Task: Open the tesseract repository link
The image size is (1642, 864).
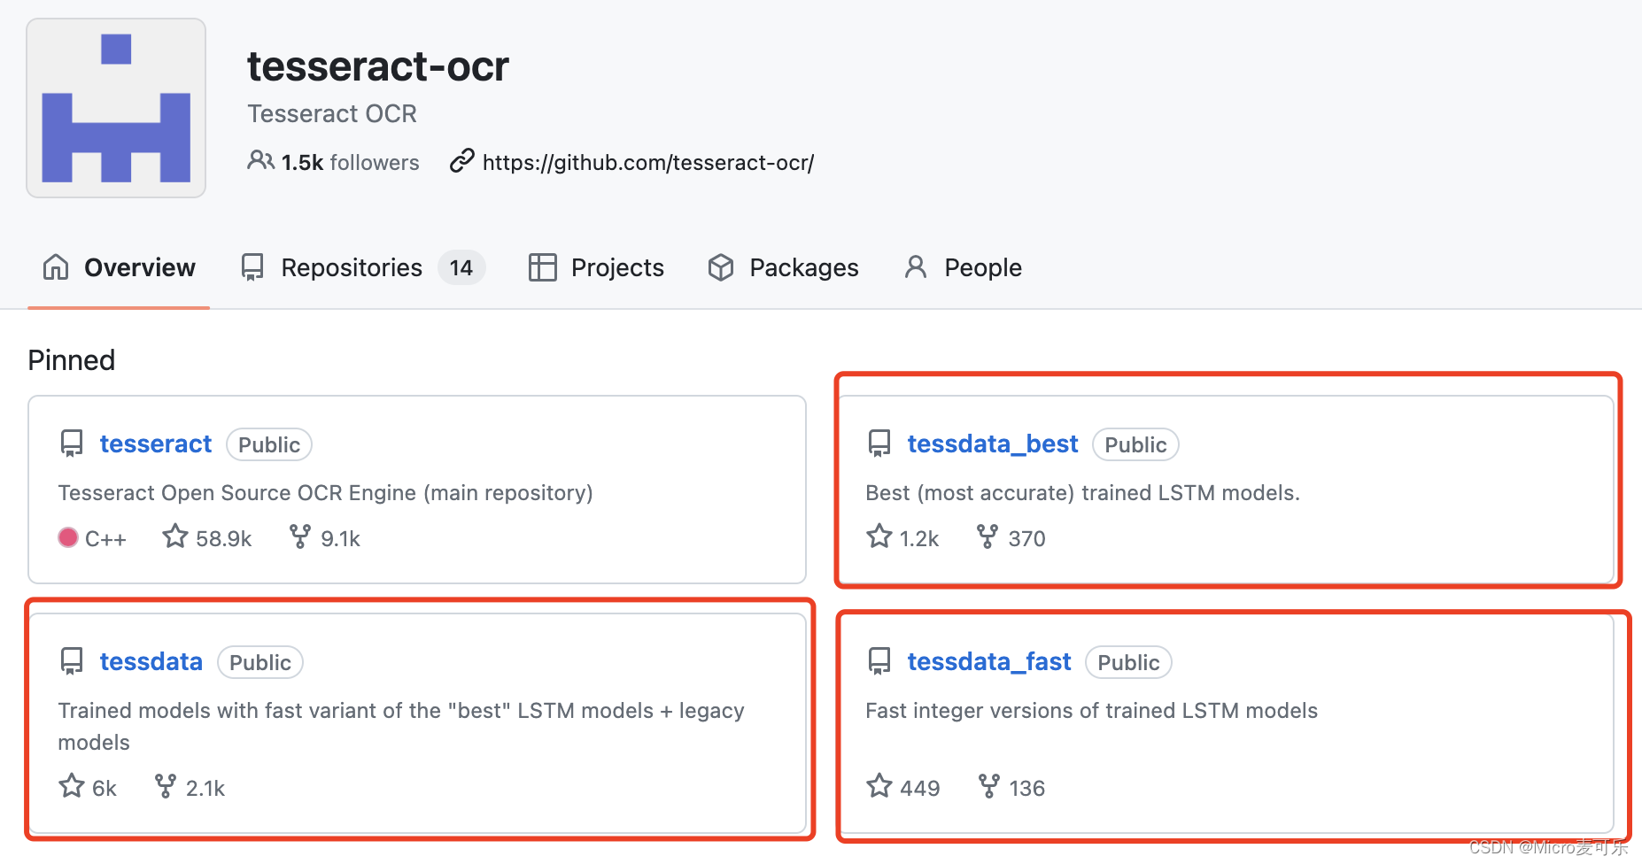Action: point(156,444)
